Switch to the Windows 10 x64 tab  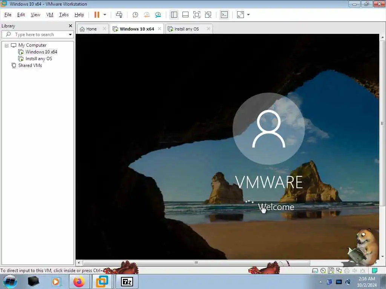tap(137, 29)
